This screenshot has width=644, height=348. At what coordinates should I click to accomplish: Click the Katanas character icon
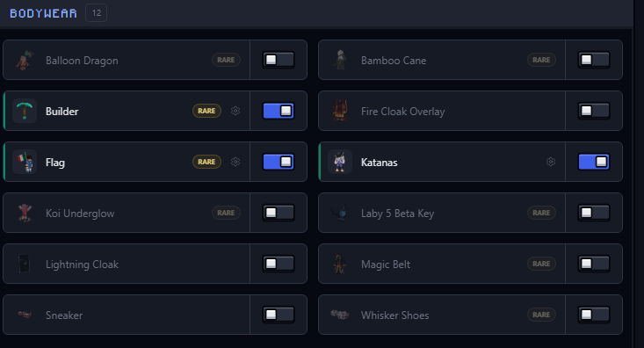point(340,162)
